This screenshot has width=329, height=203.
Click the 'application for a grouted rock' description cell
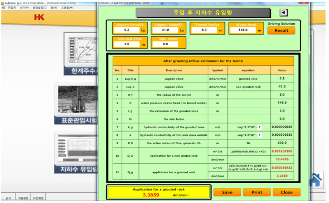click(174, 172)
